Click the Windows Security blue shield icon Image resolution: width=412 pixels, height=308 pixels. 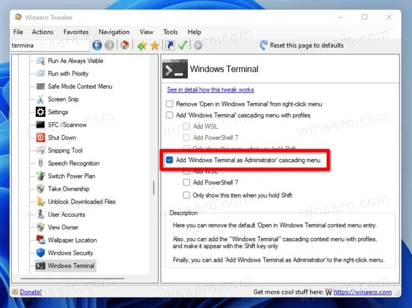pyautogui.click(x=41, y=253)
